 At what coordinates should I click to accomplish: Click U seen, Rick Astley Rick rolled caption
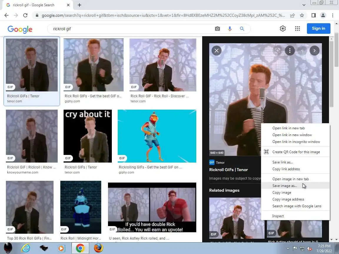[139, 238]
